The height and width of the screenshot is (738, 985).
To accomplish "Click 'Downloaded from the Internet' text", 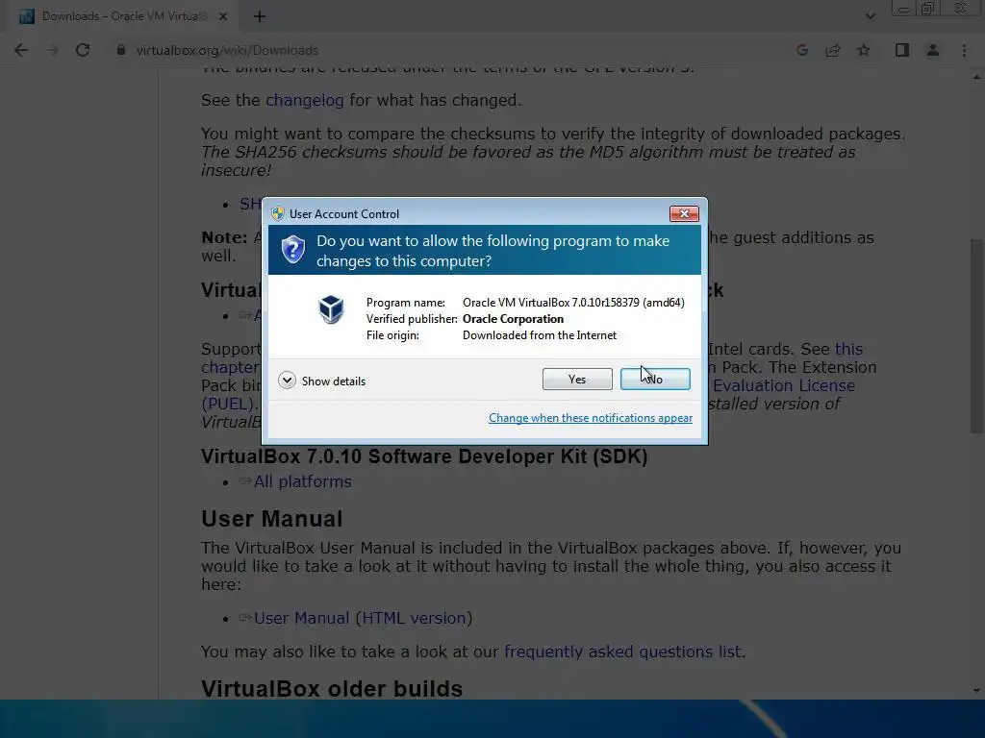I will [x=540, y=335].
